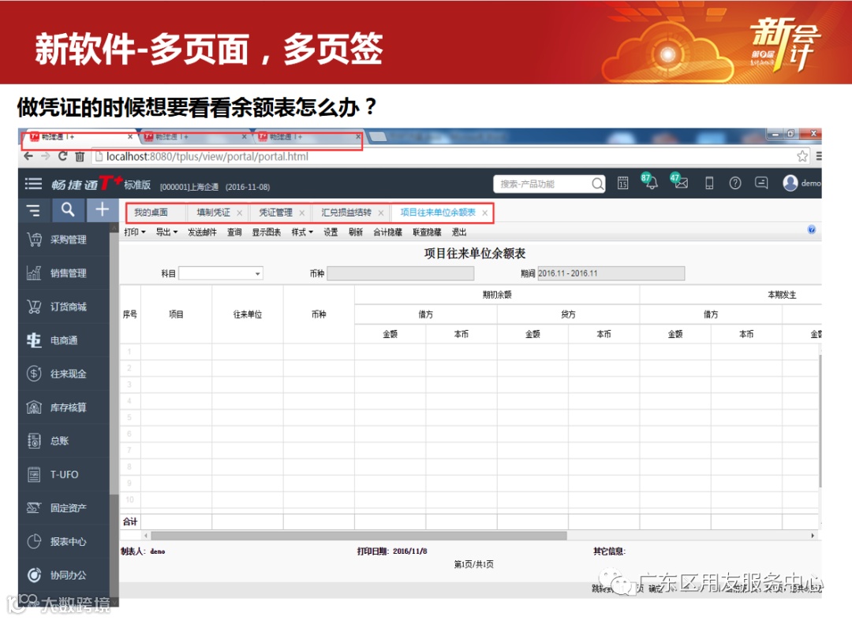Click scrollbar right arrow under table

point(813,536)
